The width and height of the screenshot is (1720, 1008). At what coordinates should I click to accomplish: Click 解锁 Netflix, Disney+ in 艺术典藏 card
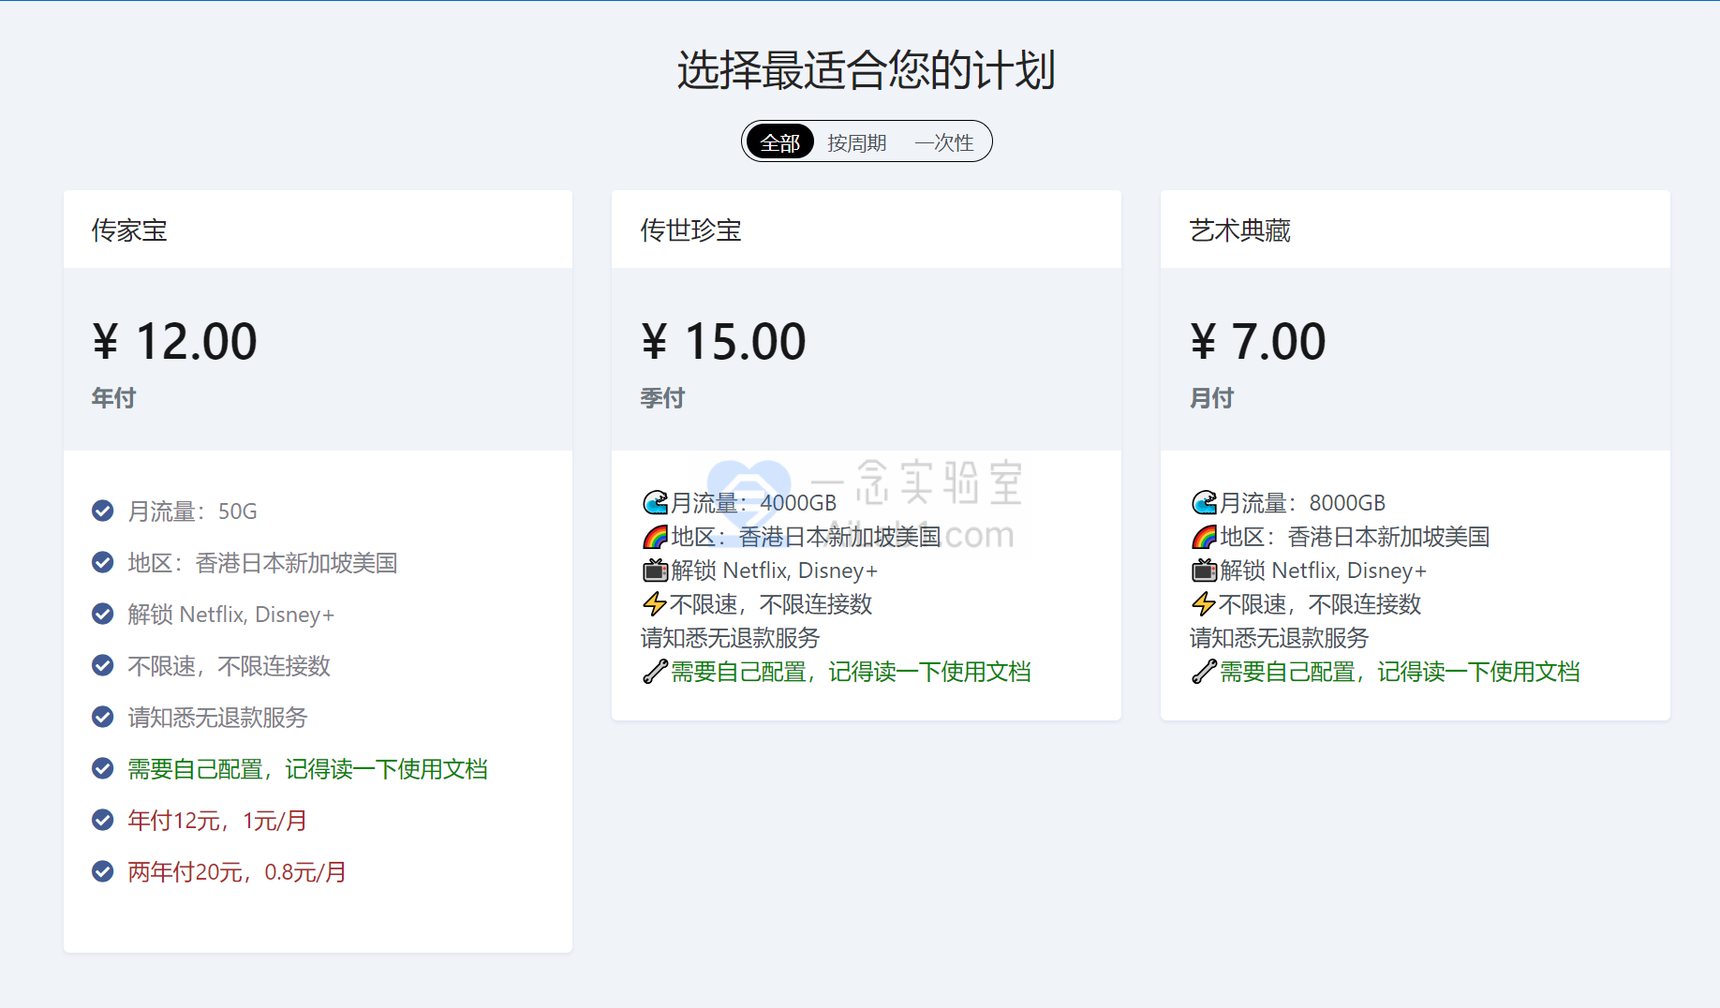[1323, 571]
